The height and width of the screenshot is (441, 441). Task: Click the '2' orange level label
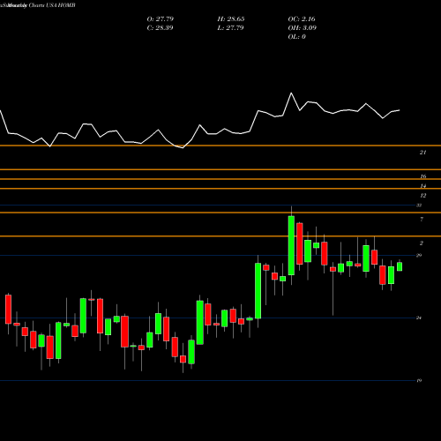[x=422, y=243]
